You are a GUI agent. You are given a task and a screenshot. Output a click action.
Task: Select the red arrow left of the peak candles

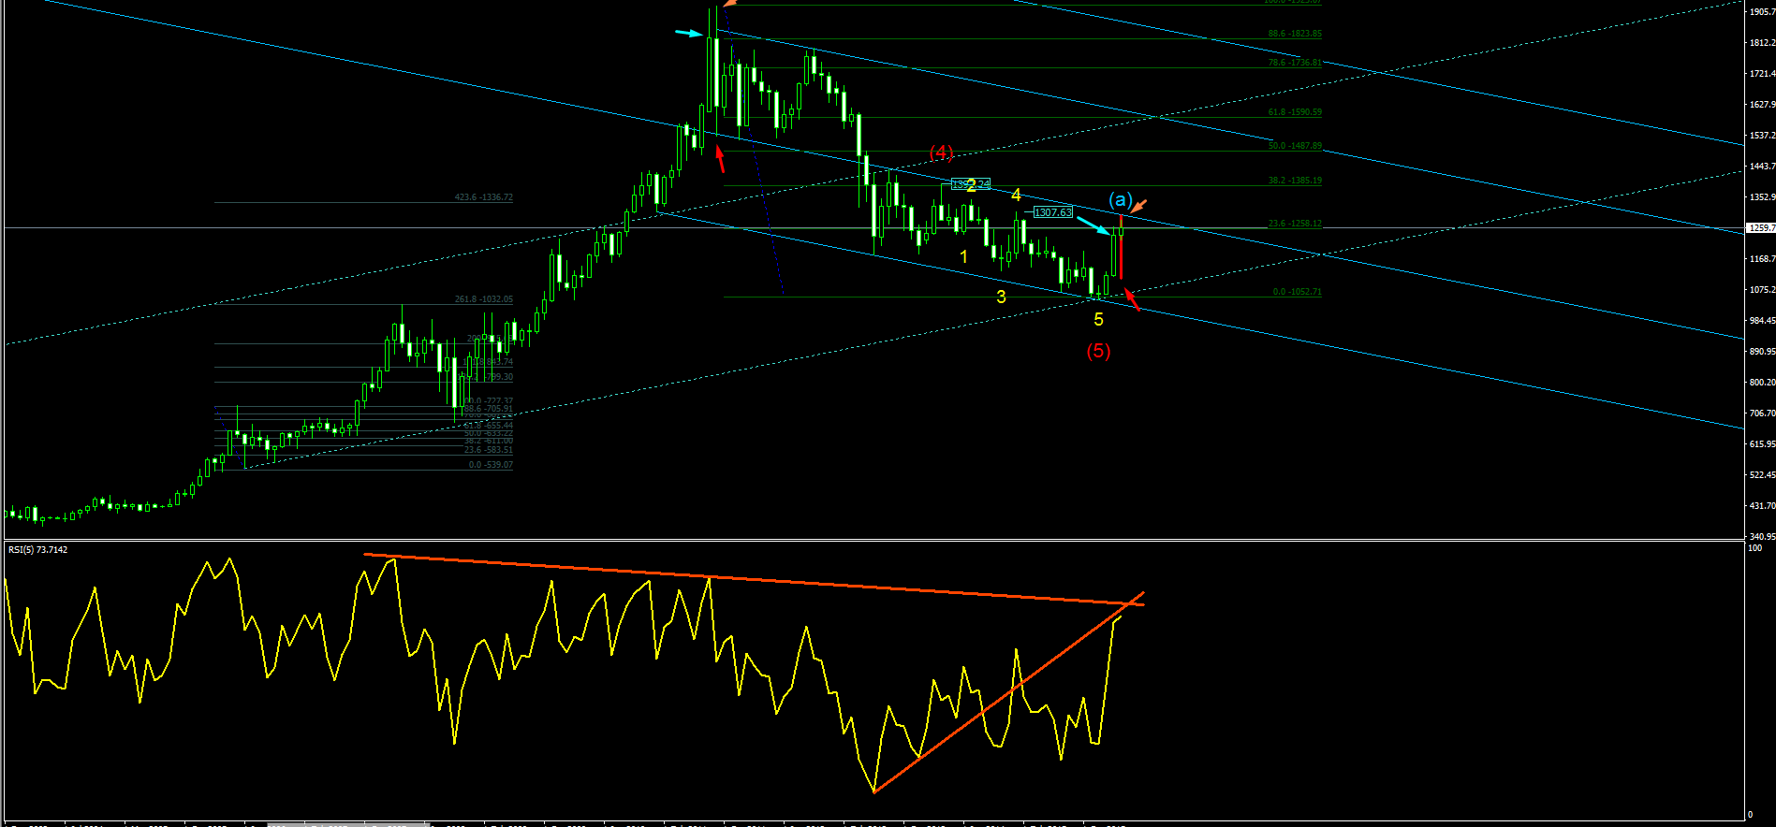(x=720, y=158)
